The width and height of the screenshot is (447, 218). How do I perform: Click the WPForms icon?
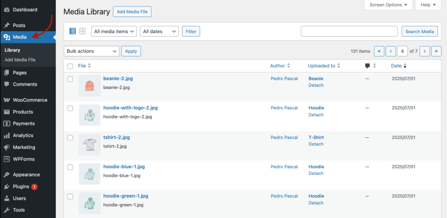tap(7, 159)
